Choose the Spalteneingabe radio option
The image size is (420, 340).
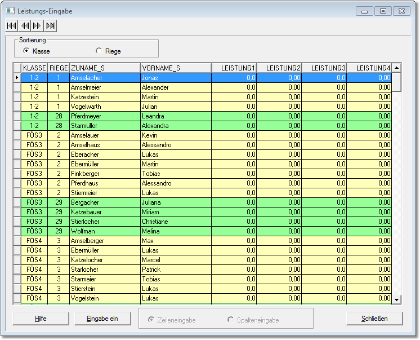click(230, 320)
